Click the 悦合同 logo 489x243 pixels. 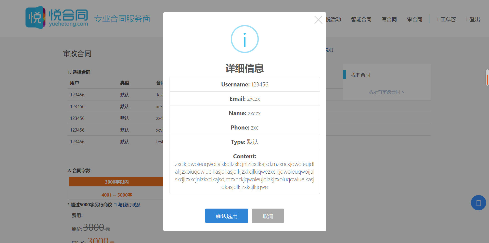tap(57, 17)
